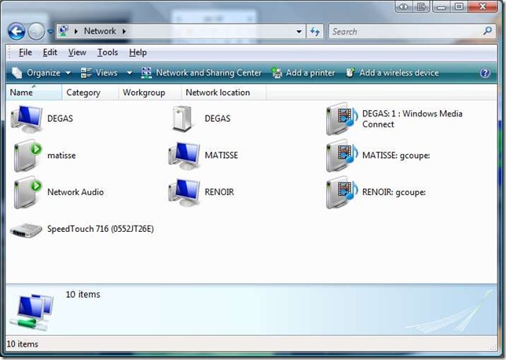Open the recent pages dropdown arrow
Screen dimensions: 506x360
pos(50,31)
